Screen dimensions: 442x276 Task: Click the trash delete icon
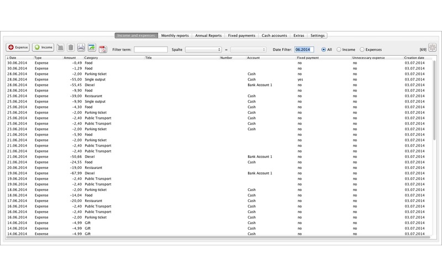coord(71,47)
